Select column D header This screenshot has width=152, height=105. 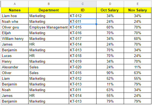(110, 4)
